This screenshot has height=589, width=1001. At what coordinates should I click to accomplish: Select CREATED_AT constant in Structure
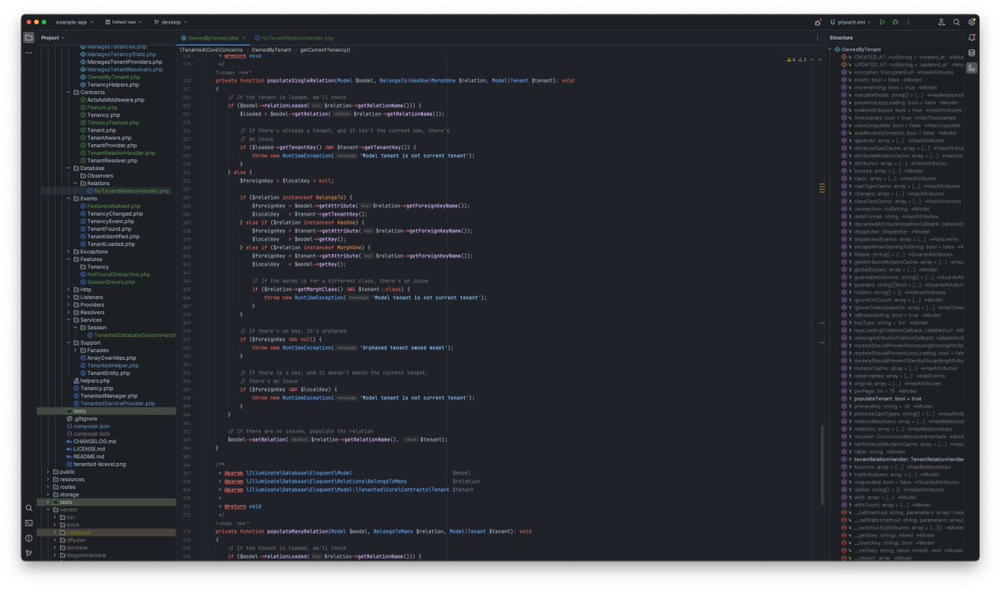[x=904, y=57]
